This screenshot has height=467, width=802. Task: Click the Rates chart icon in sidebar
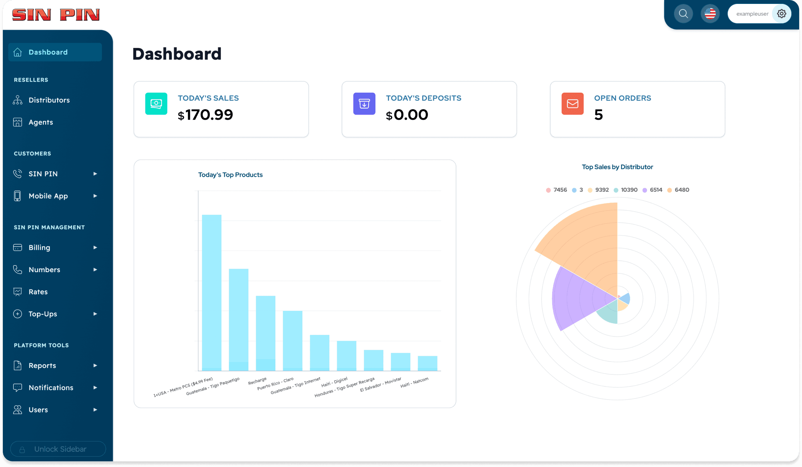[x=17, y=292]
